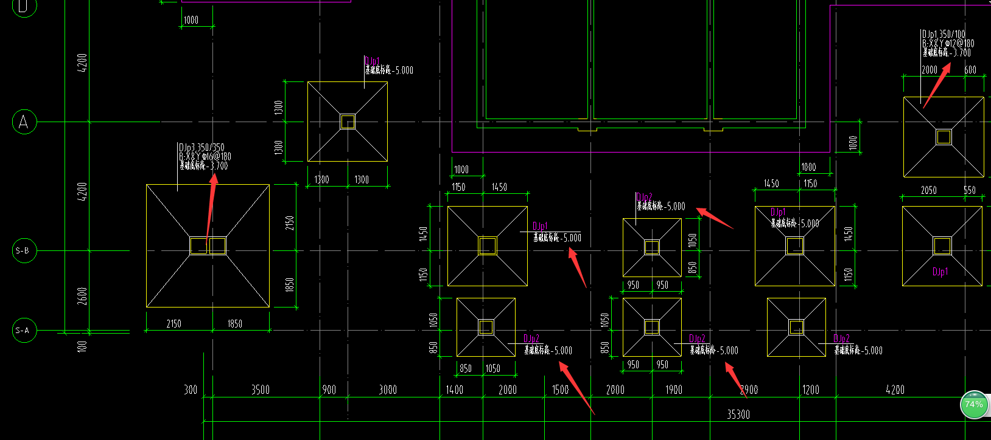Image resolution: width=991 pixels, height=440 pixels.
Task: Select the vertical 1850 dimension beside DJp3 footing
Action: click(290, 284)
